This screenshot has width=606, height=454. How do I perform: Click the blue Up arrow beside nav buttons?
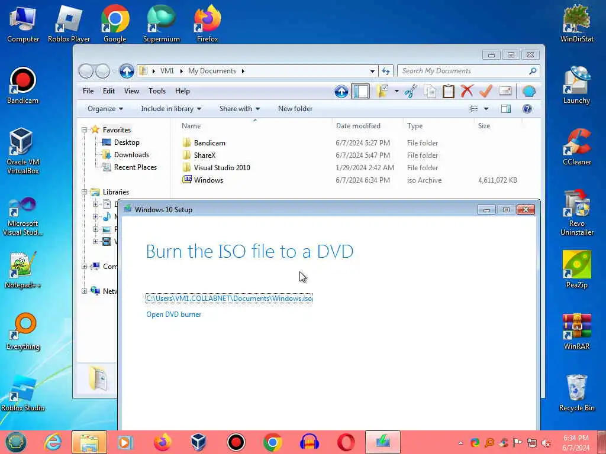tap(127, 71)
